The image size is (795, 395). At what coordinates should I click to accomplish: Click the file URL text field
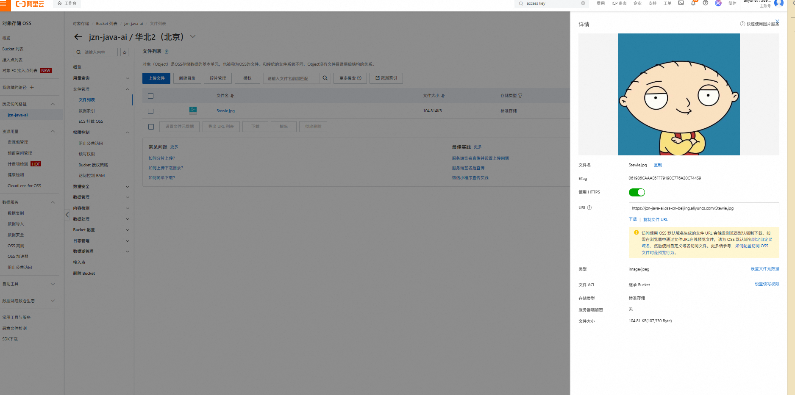point(704,208)
